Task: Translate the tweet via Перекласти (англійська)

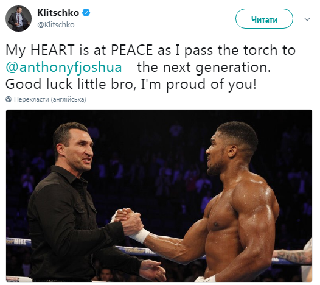Action: (x=50, y=99)
